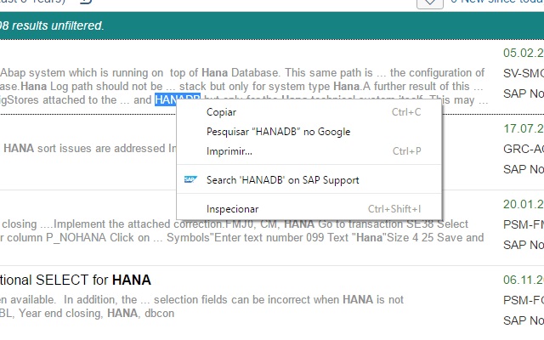544x340 pixels.
Task: Click the SAP logo icon in menu
Action: (190, 179)
